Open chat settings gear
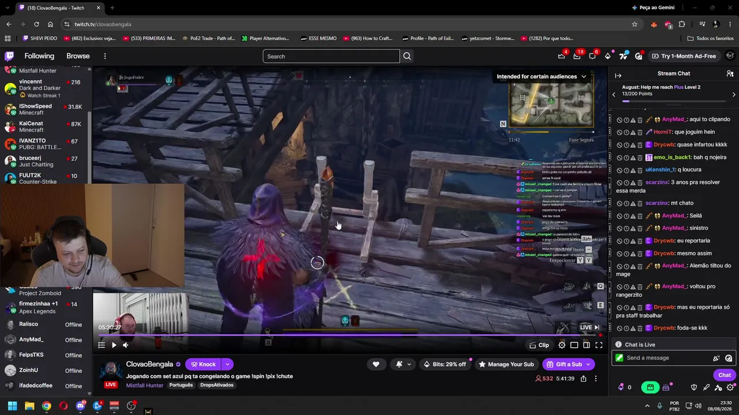Viewport: 739px width, 415px height. pos(730,387)
